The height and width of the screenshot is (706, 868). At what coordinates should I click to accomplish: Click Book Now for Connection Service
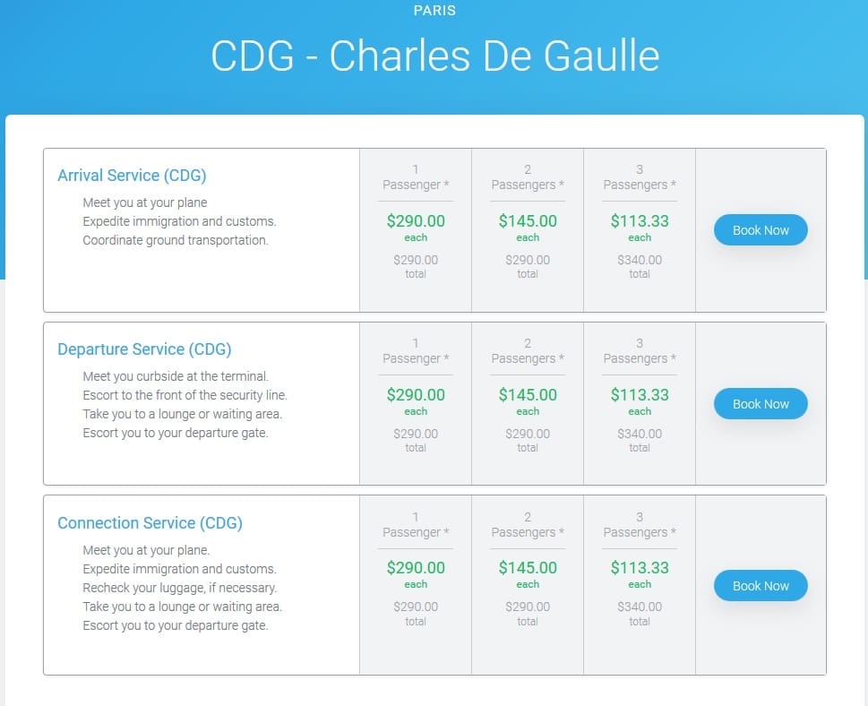click(760, 585)
